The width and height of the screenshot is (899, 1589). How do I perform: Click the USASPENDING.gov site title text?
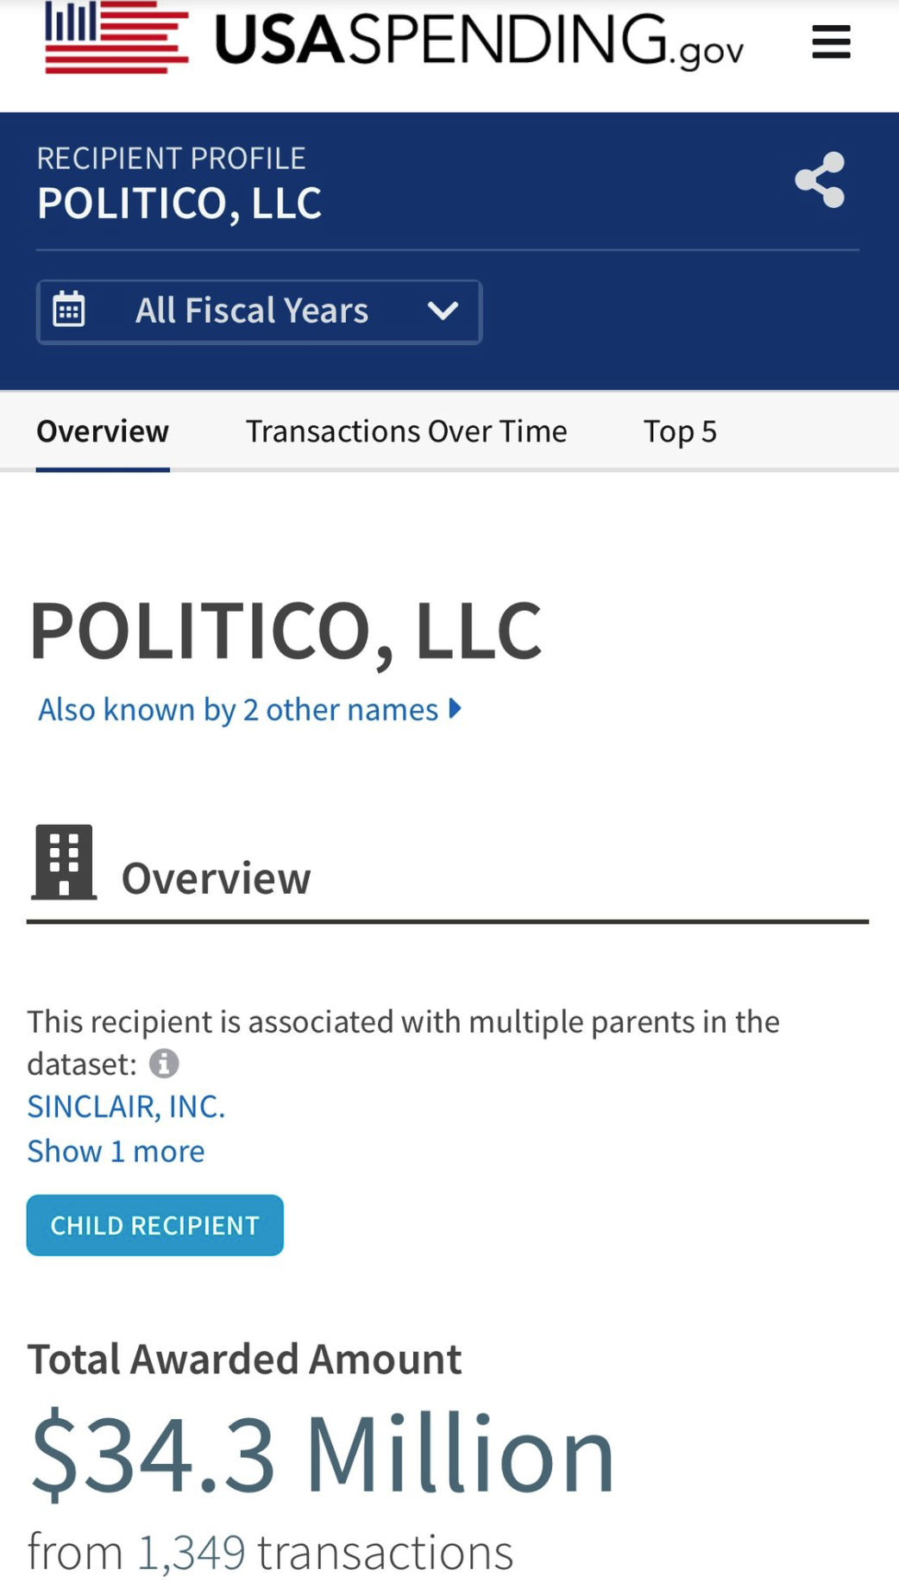479,41
